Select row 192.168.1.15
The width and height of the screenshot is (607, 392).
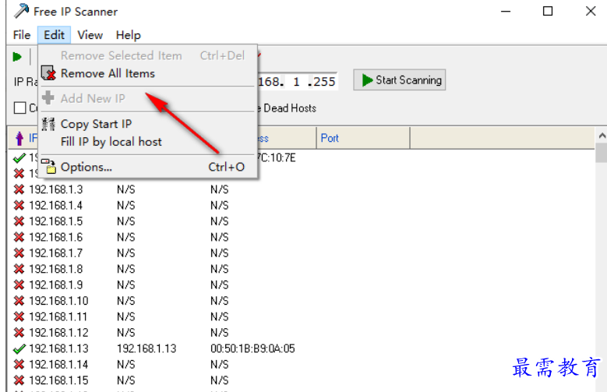[302, 380]
